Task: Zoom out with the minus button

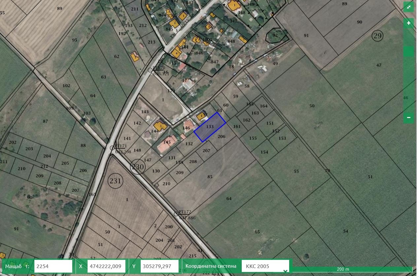Action: (408, 118)
